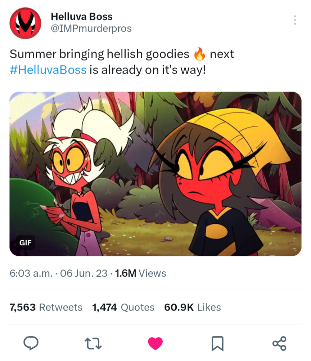311x361 pixels.
Task: Follow the #HelluvaBoss hashtag link
Action: (48, 70)
